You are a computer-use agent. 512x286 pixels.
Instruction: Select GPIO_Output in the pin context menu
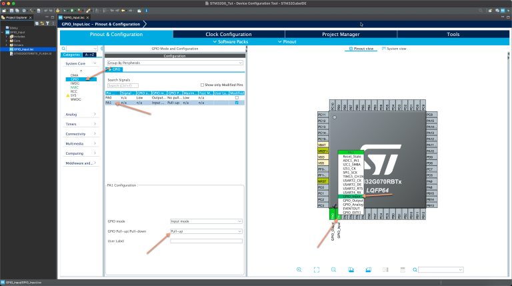(x=353, y=200)
